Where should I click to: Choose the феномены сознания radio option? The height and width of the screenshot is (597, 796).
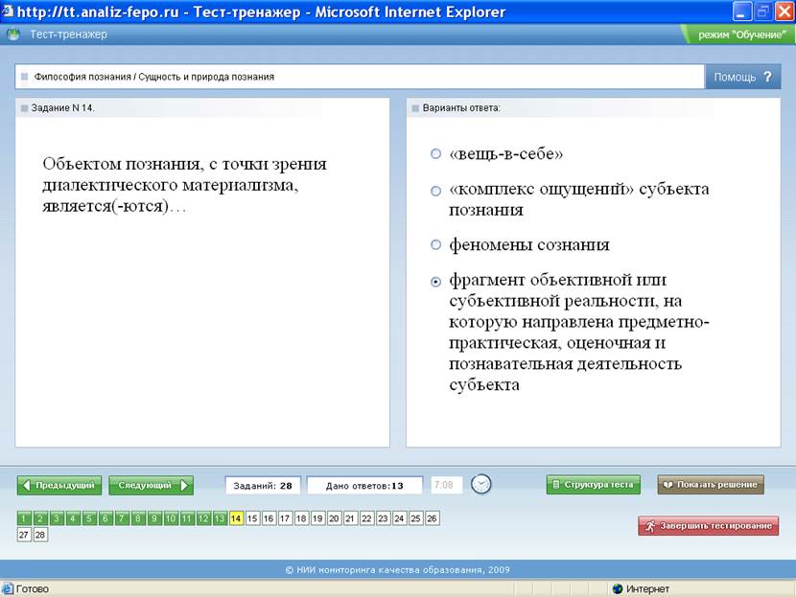coord(435,245)
